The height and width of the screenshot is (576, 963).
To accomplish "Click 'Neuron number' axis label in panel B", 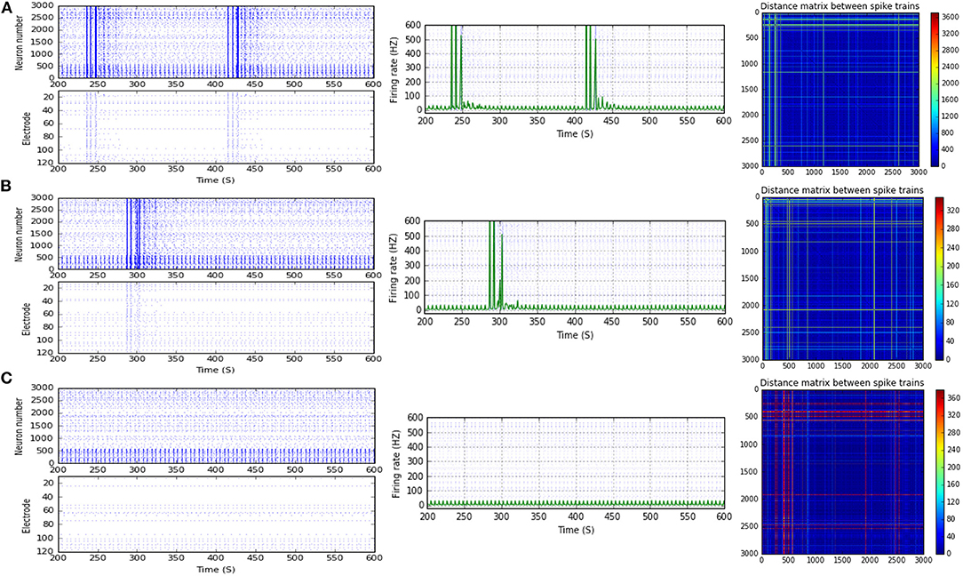I will [x=19, y=234].
